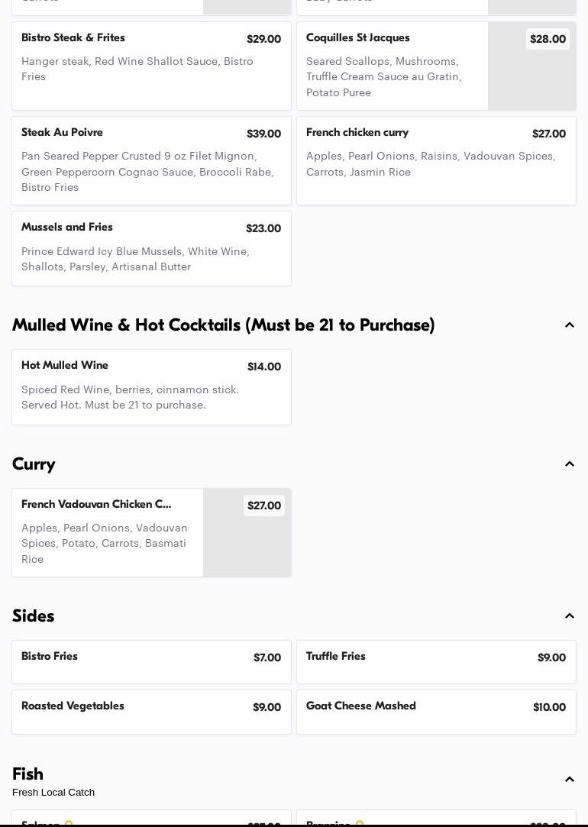Screen dimensions: 588x827
Task: Open French Vadouvan Chicken Curry item
Action: 107,532
